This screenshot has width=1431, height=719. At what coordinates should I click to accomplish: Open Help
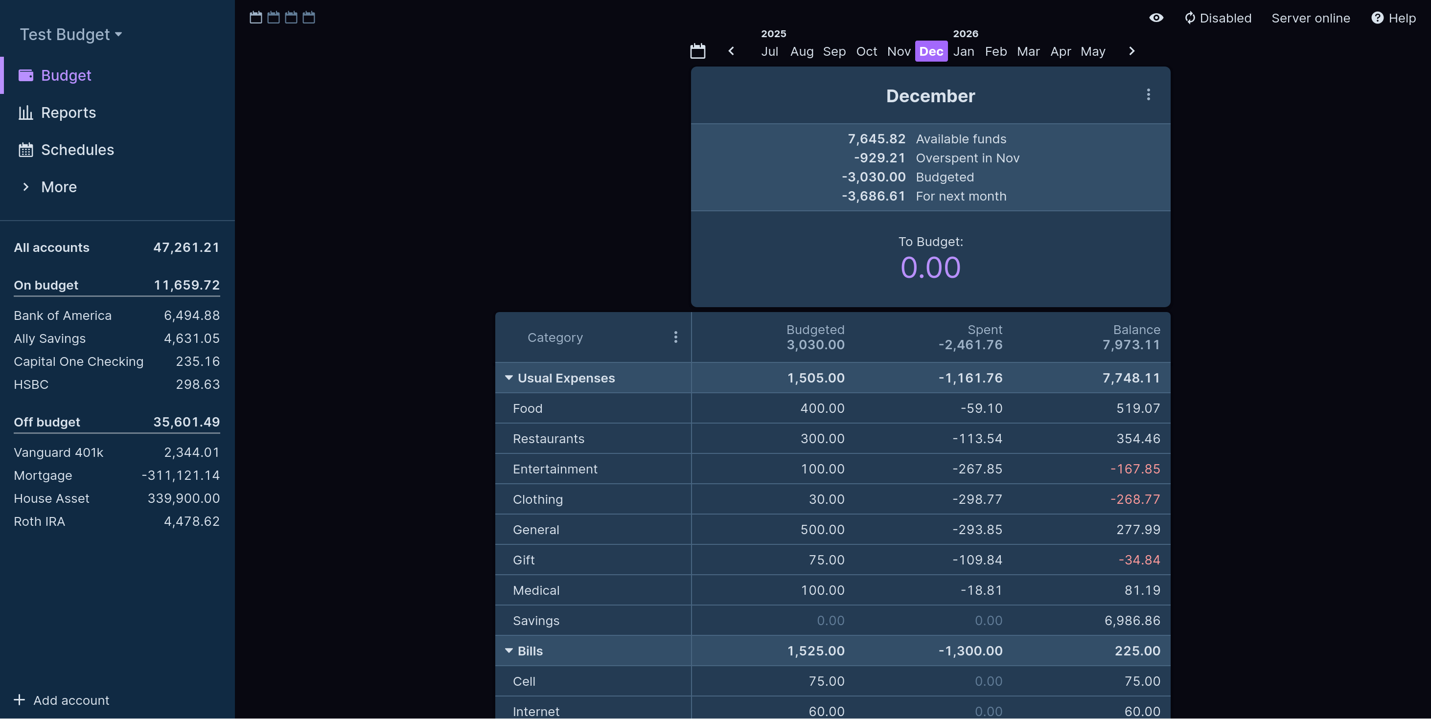(1393, 18)
